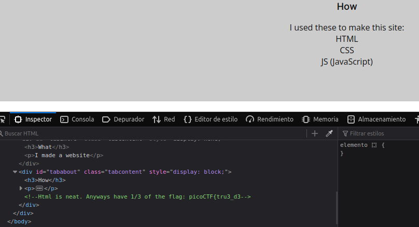The image size is (419, 227).
Task: Select the h3 How element node
Action: click(x=45, y=180)
